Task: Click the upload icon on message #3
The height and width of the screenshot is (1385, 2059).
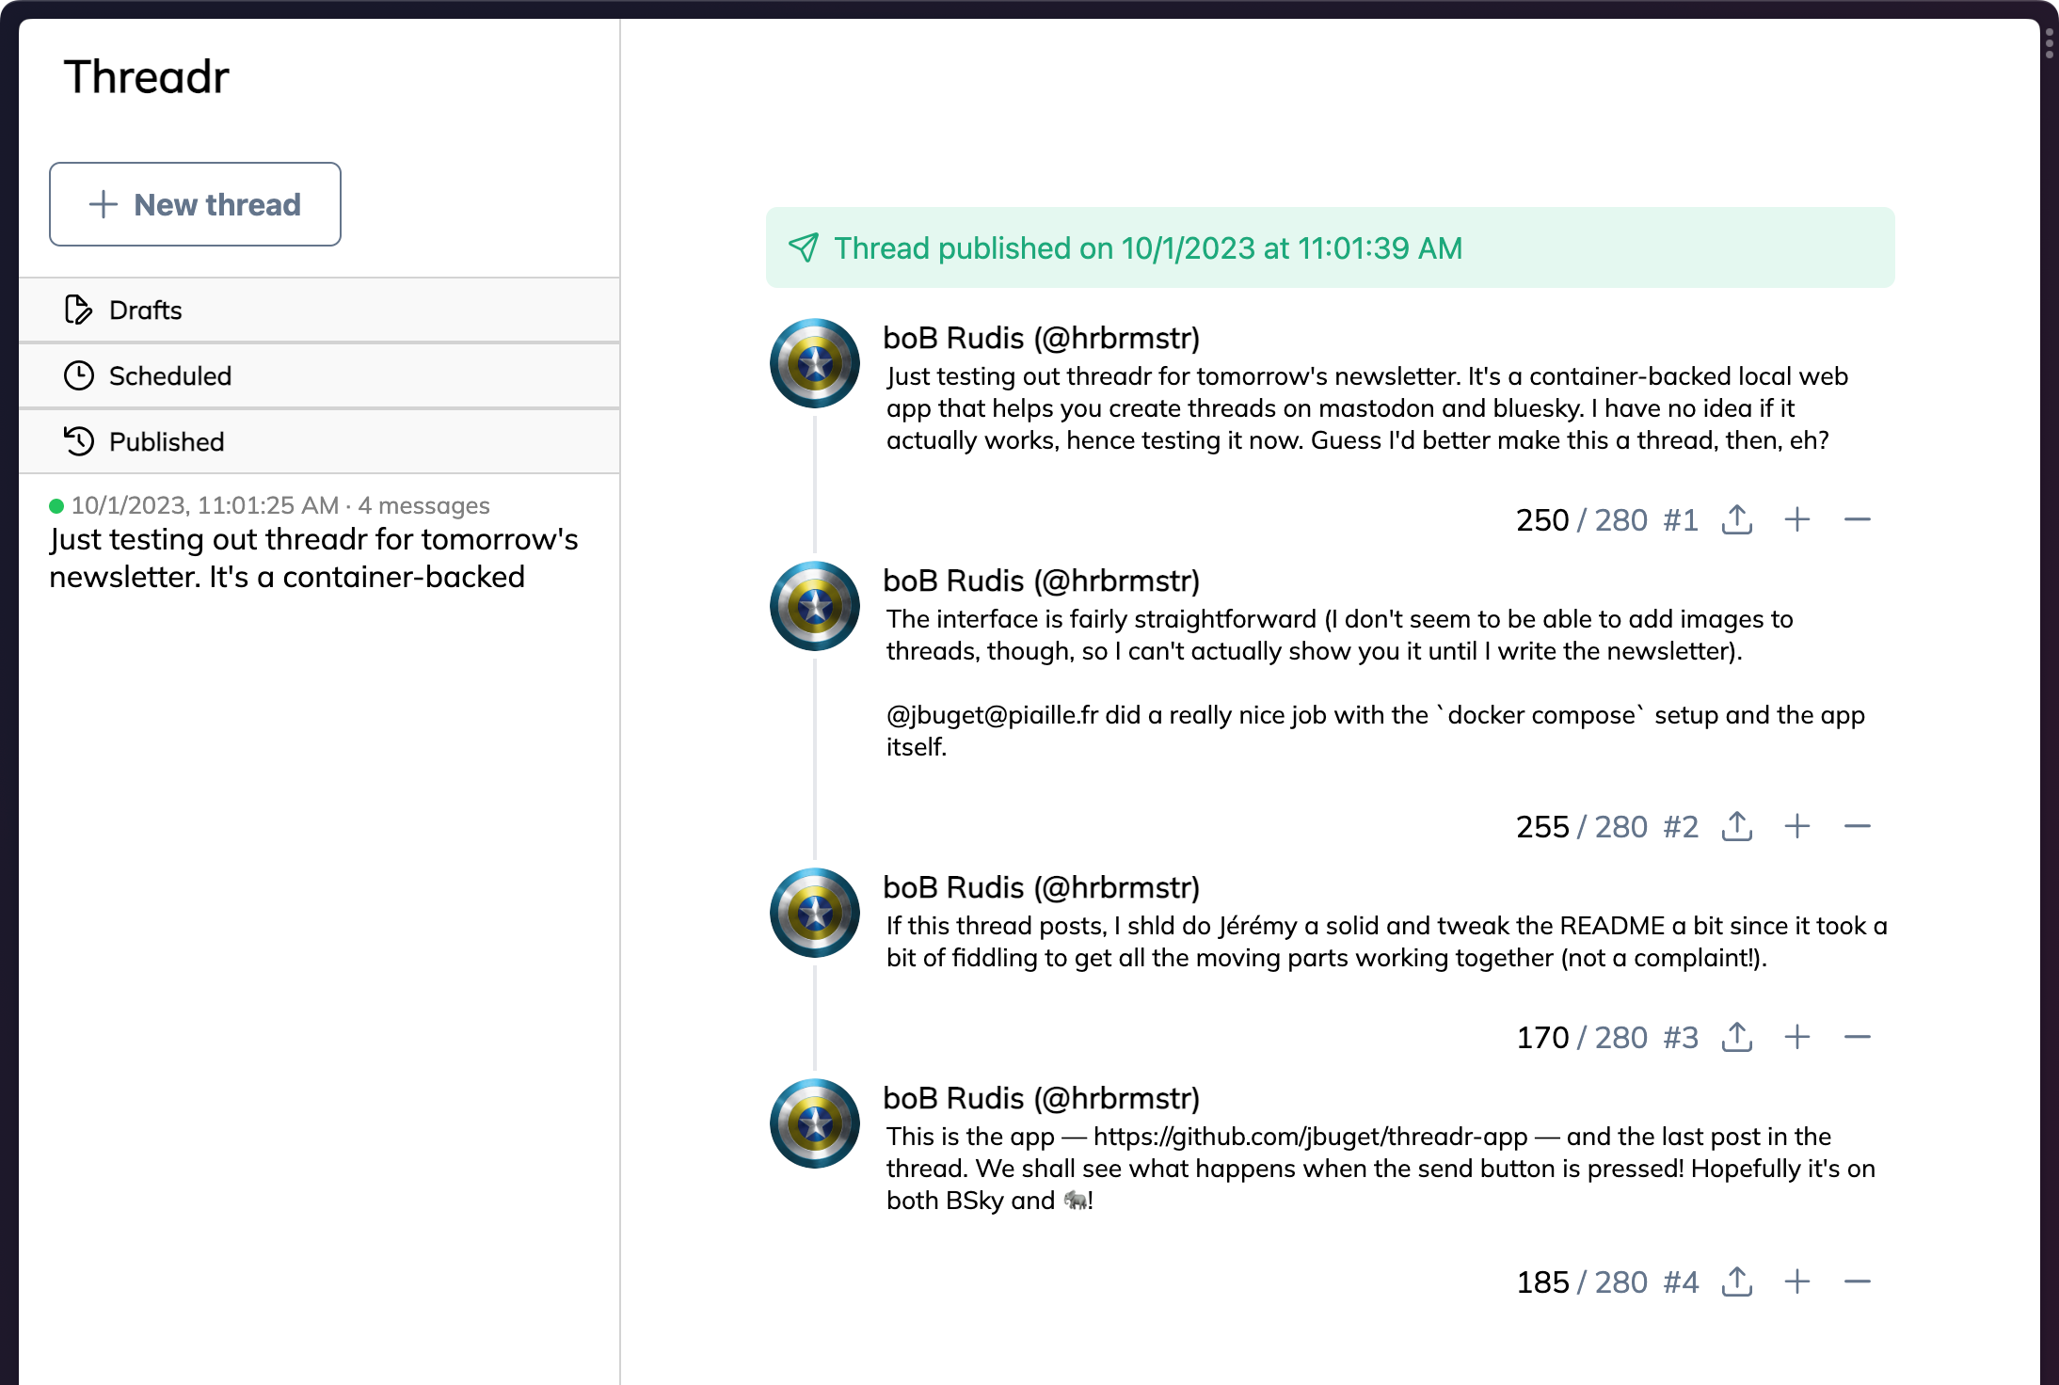Action: 1737,1037
